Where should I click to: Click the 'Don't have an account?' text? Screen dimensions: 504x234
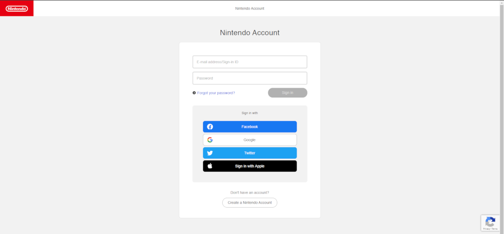tap(250, 192)
